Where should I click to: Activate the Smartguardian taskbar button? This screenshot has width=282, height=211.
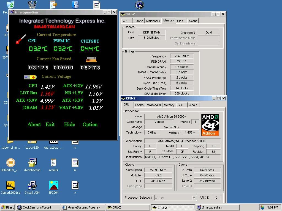tap(218, 207)
